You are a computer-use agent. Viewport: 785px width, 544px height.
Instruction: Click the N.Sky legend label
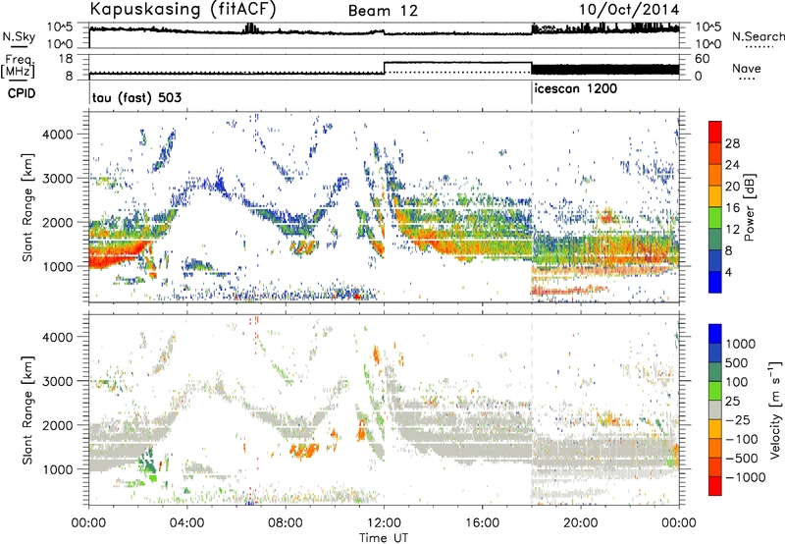click(19, 36)
